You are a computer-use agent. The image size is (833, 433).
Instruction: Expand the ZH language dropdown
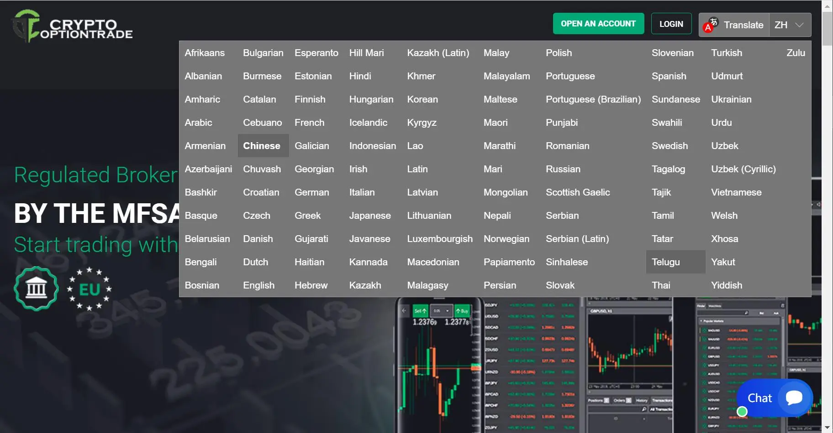[790, 25]
